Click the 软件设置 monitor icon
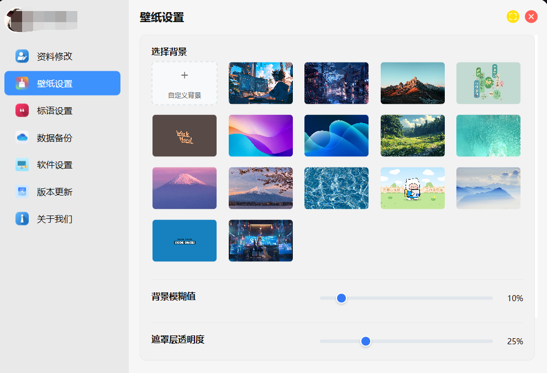 22,165
